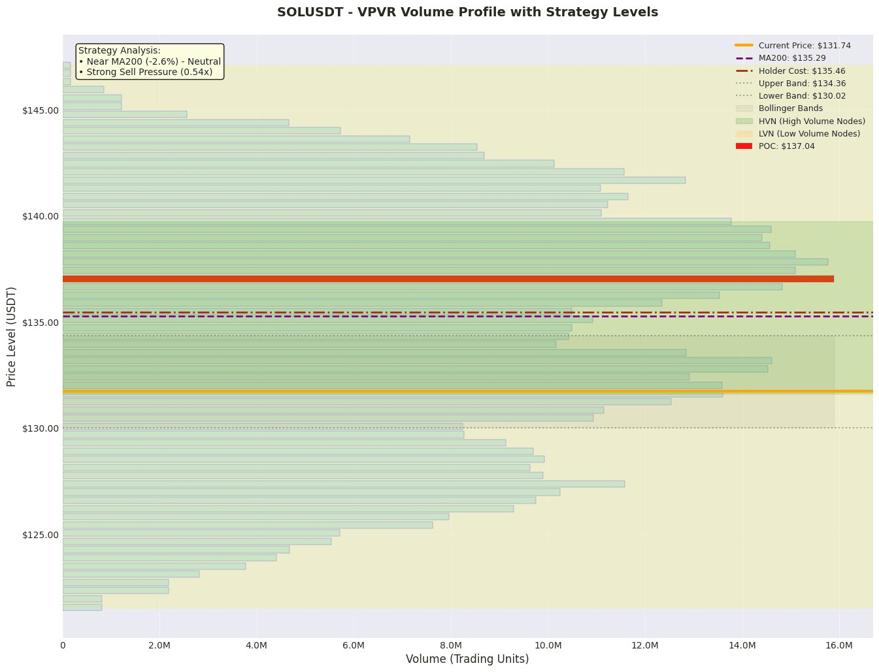The width and height of the screenshot is (879, 672).
Task: Click the $130.00 price tick label
Action: point(41,428)
